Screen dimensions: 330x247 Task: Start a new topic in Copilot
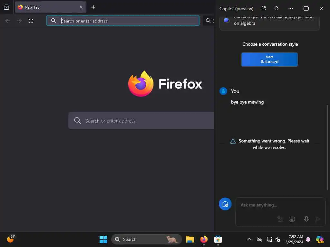225,204
